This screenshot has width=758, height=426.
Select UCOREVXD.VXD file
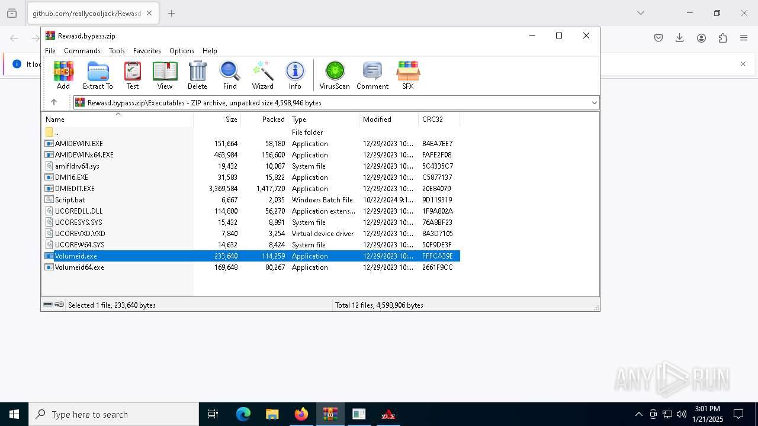click(252, 234)
